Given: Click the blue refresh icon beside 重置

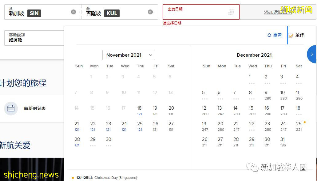Looking at the screenshot, I should point(269,35).
